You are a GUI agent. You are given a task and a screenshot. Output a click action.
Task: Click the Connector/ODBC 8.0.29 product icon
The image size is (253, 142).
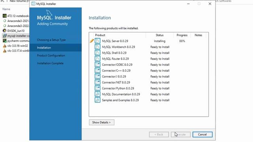(x=98, y=65)
